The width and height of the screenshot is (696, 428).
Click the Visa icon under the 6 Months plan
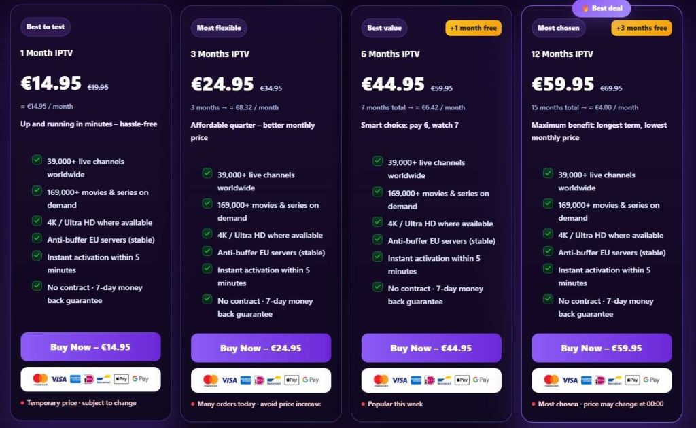[400, 380]
